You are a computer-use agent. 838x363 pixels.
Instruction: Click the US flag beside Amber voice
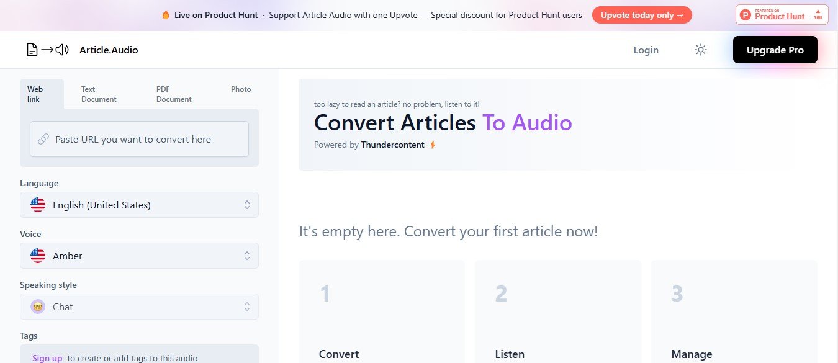(38, 256)
